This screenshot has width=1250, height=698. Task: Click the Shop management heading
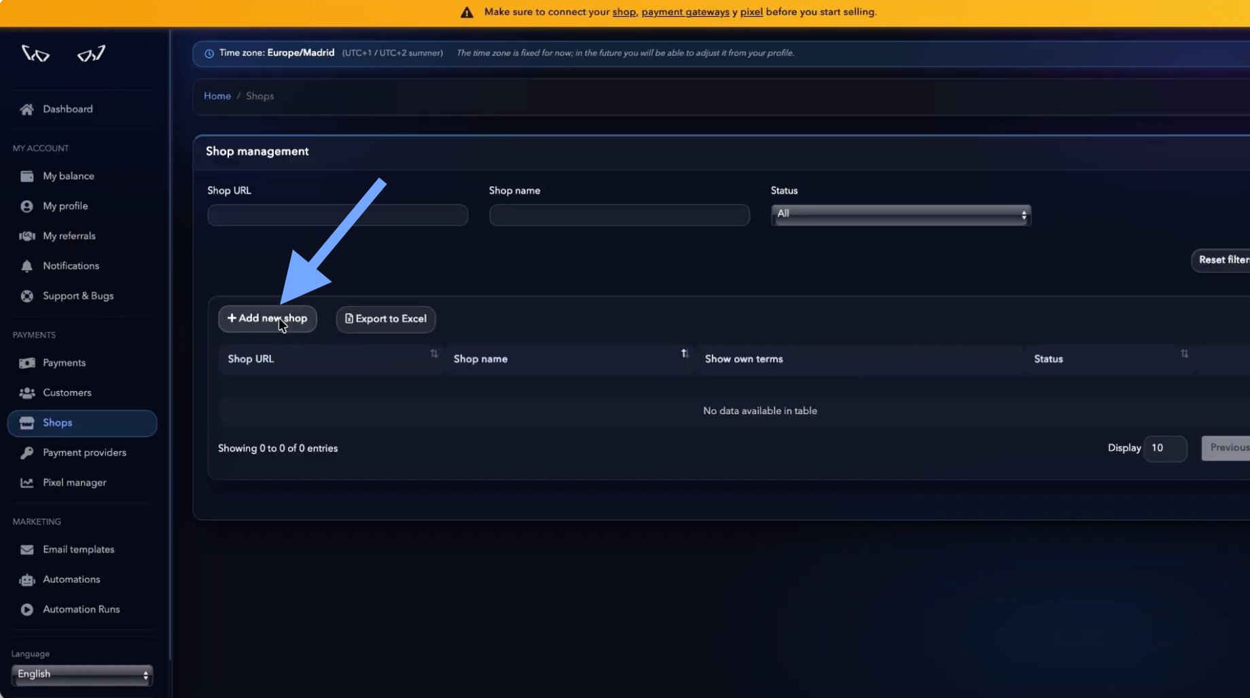point(257,151)
